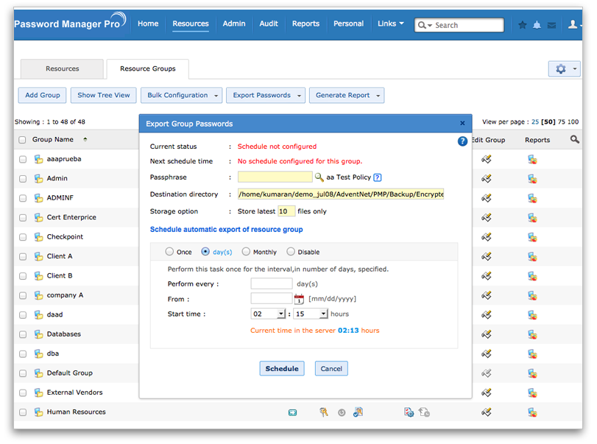
Task: Tick the Databases checkbox
Action: (23, 334)
